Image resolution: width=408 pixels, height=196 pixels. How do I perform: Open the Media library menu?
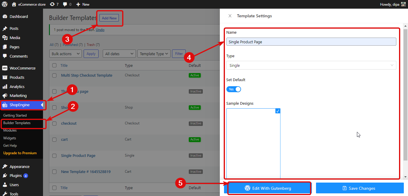[15, 38]
